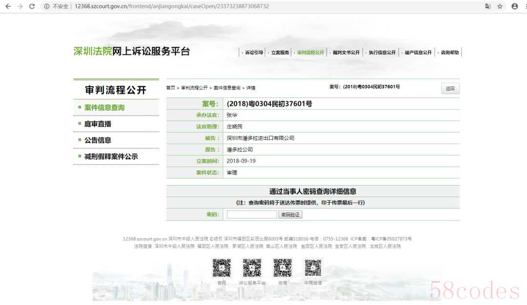Open the browser profile account icon
The width and height of the screenshot is (527, 305).
pyautogui.click(x=514, y=6)
